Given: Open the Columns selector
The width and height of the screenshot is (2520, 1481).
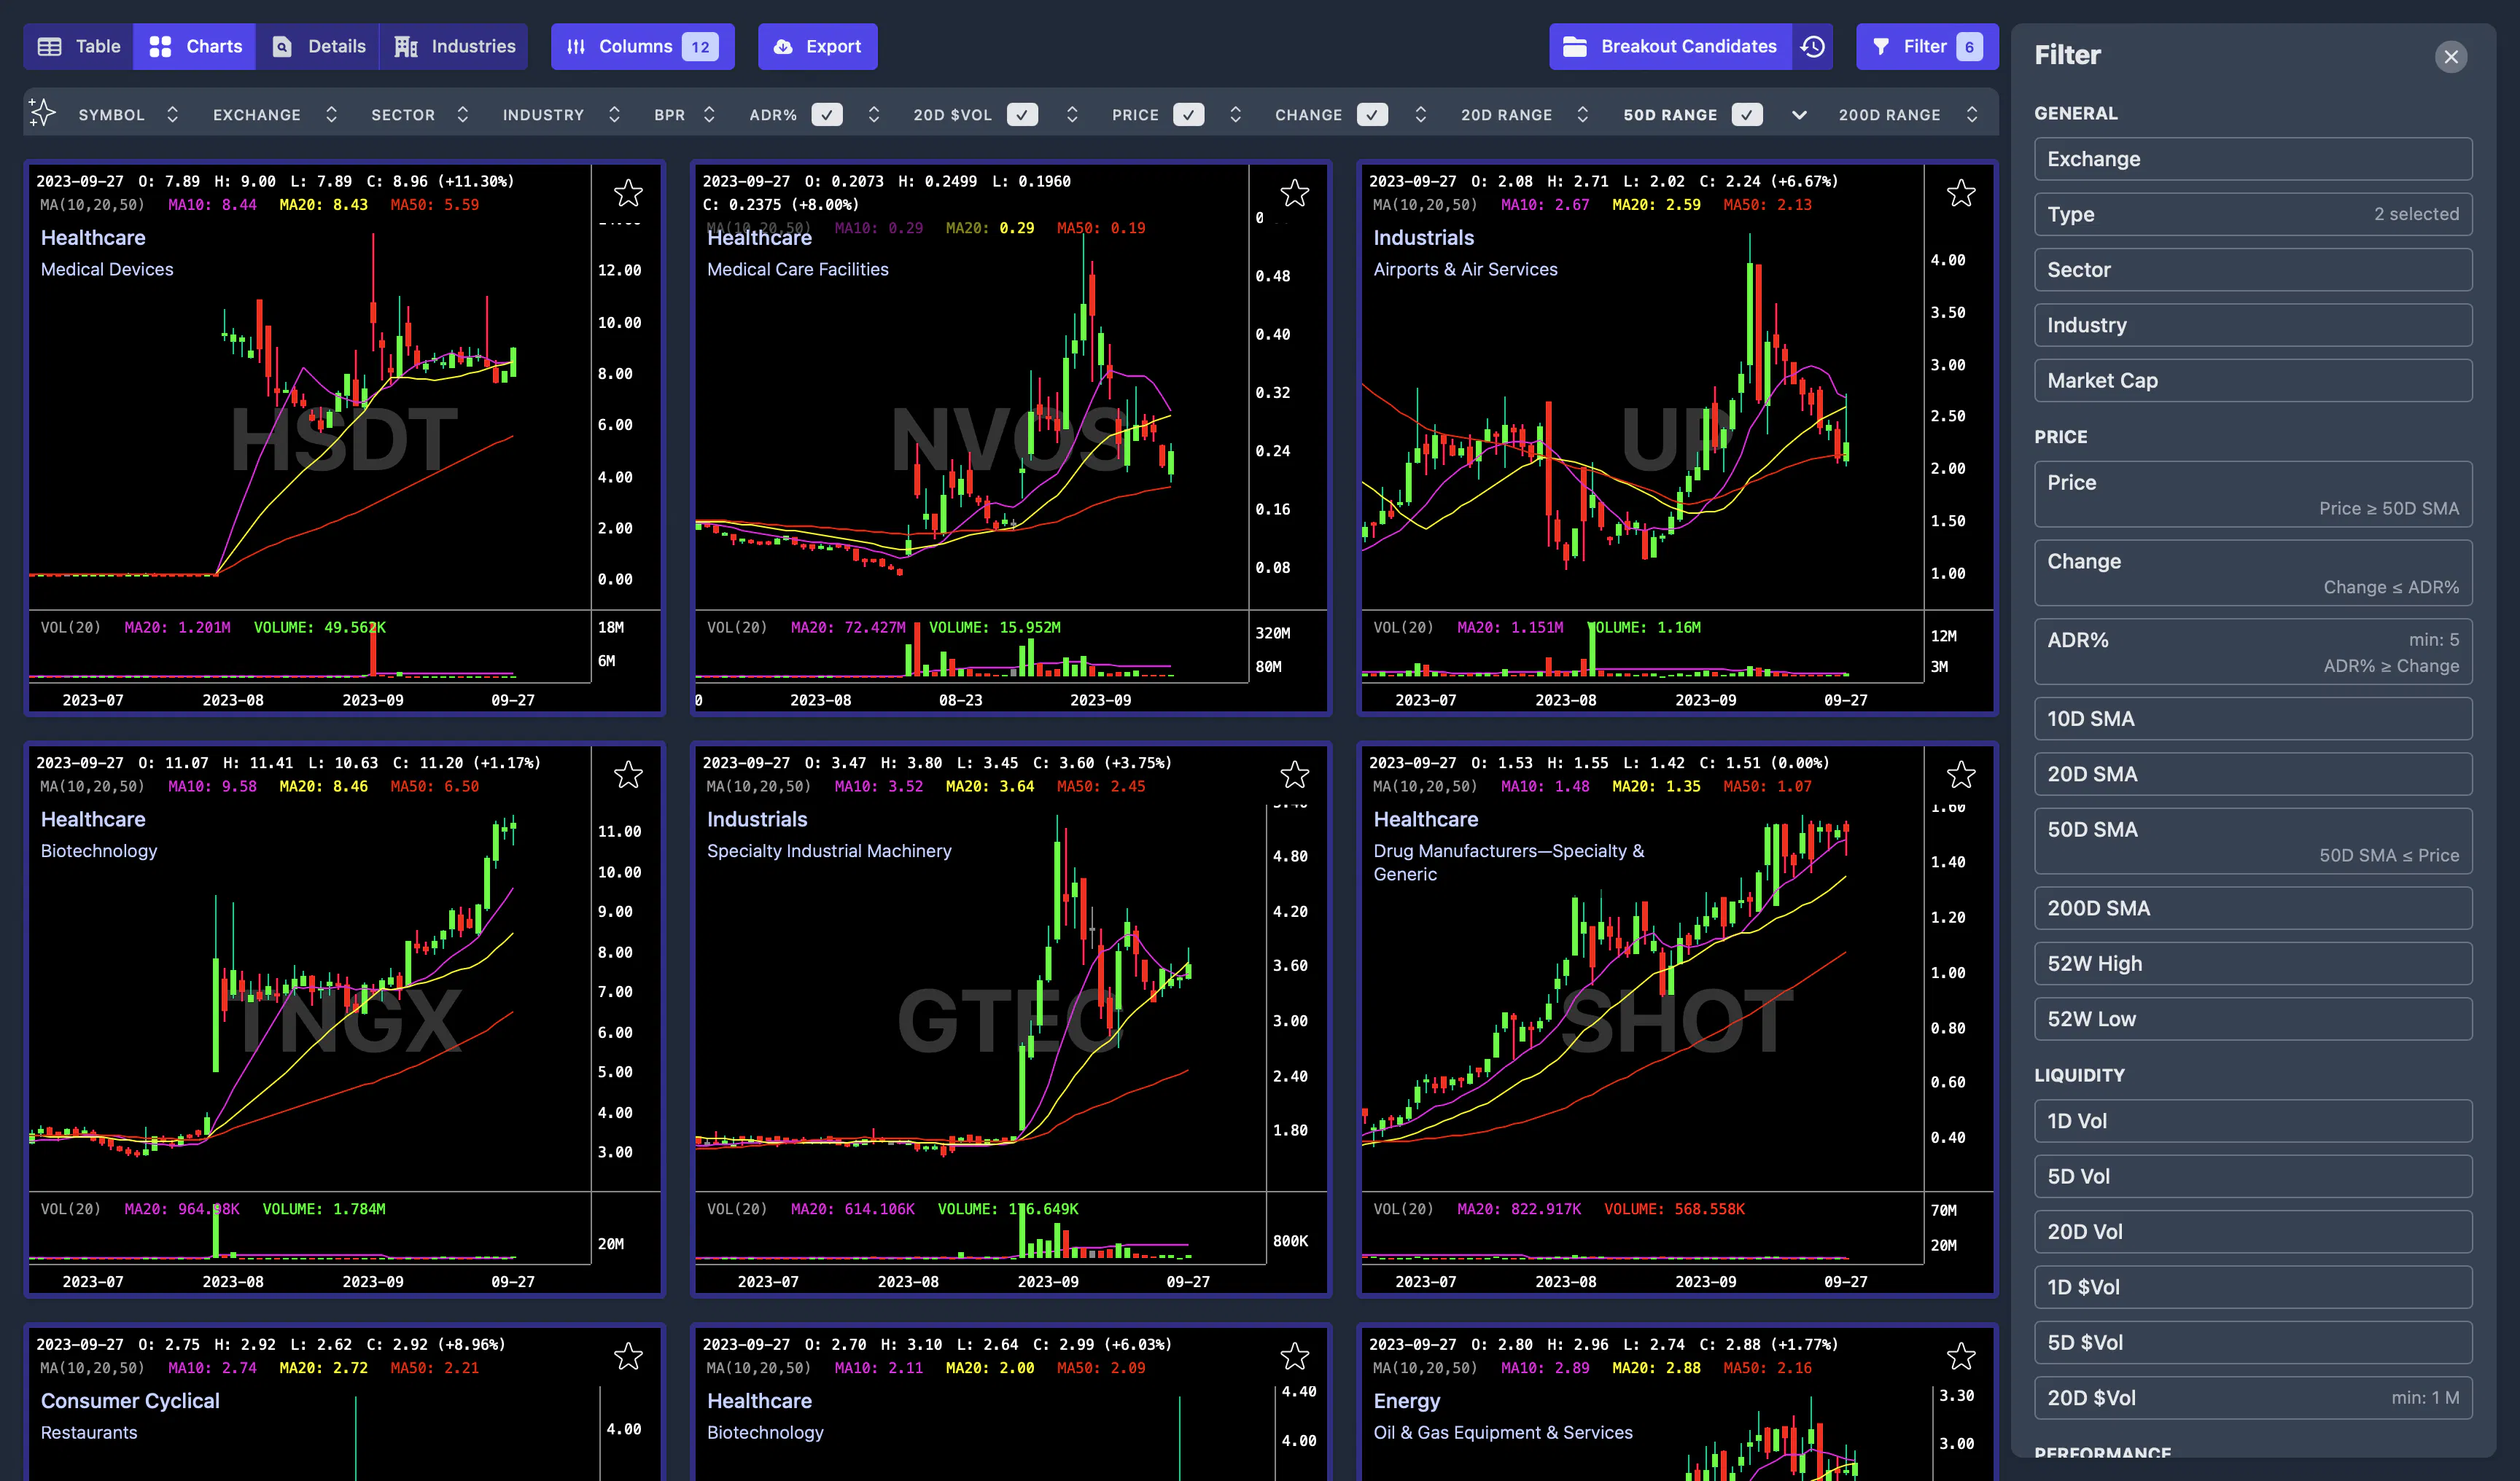Looking at the screenshot, I should (x=642, y=46).
